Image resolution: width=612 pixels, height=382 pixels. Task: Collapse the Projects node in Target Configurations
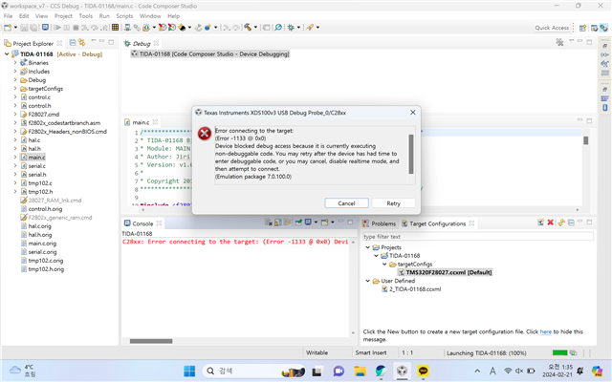[x=367, y=247]
